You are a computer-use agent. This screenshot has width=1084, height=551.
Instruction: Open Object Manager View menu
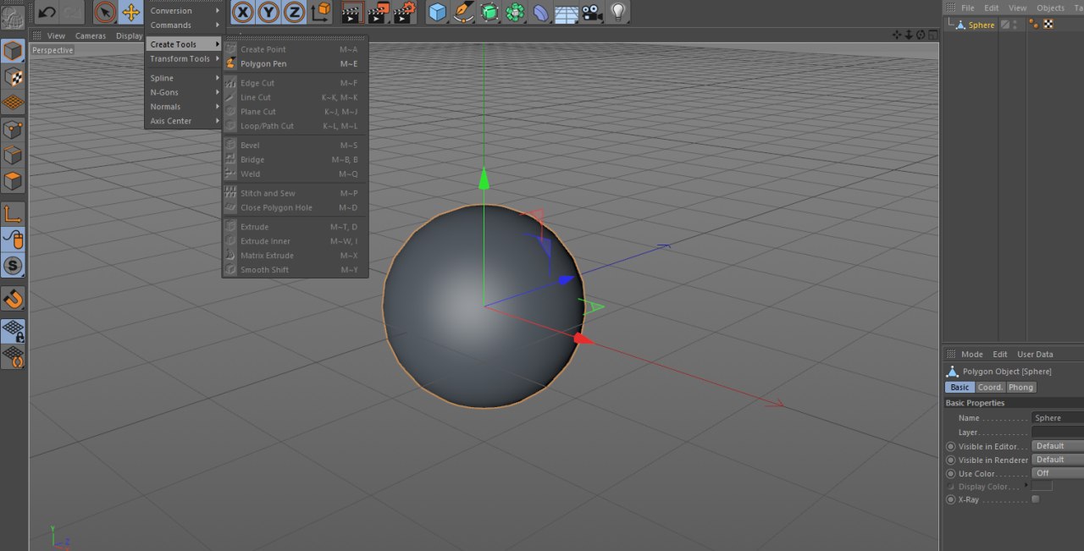1017,8
